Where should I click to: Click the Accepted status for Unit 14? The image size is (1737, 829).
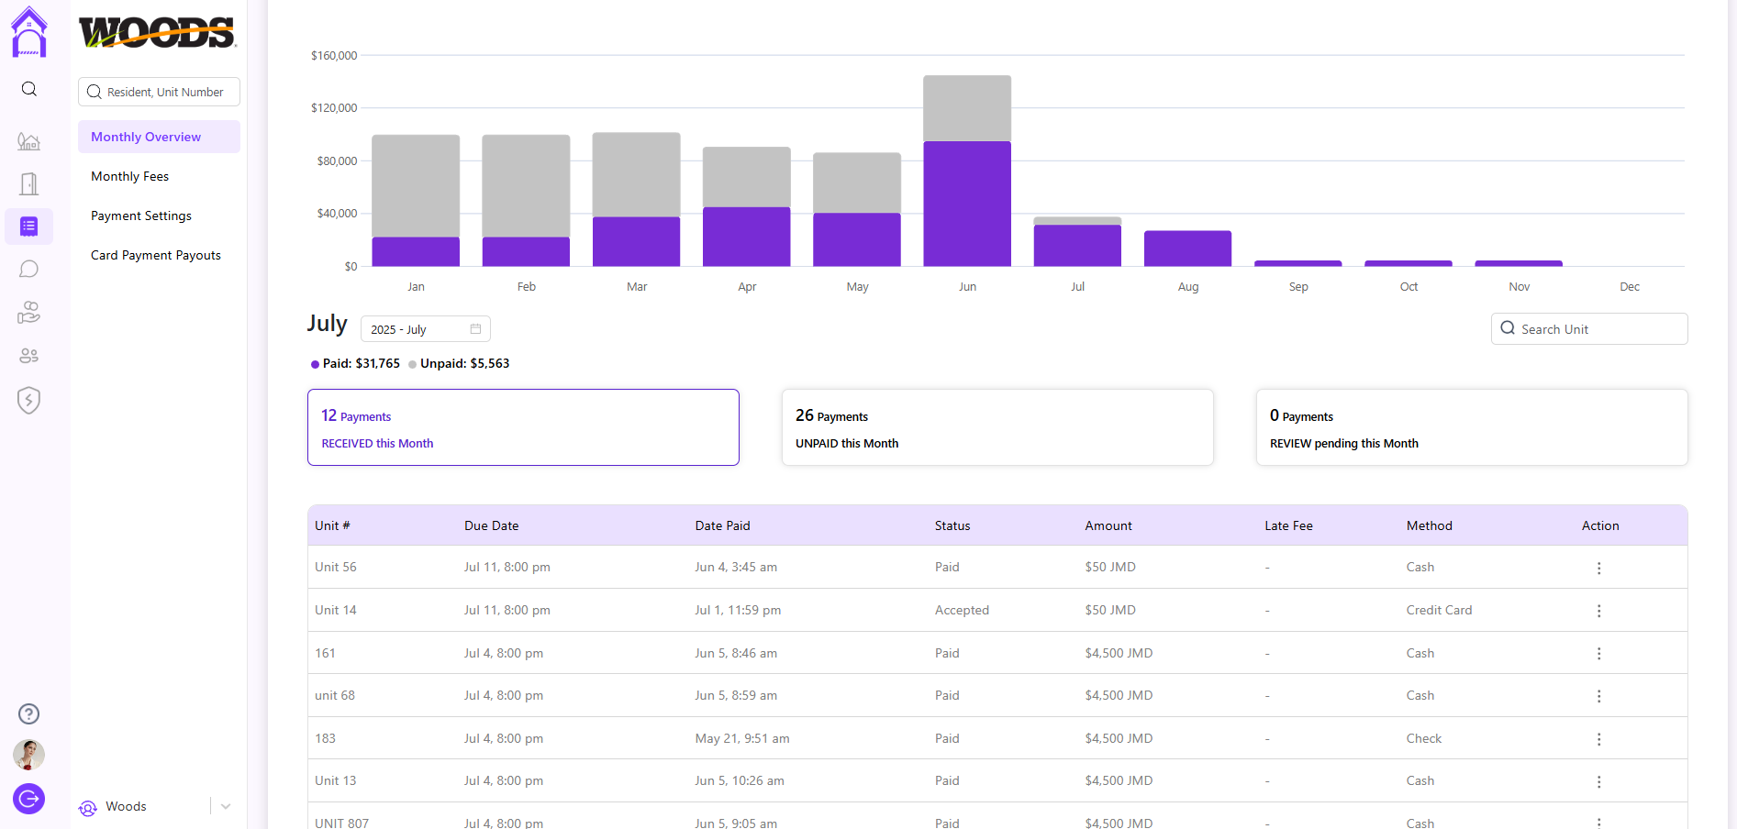tap(962, 610)
